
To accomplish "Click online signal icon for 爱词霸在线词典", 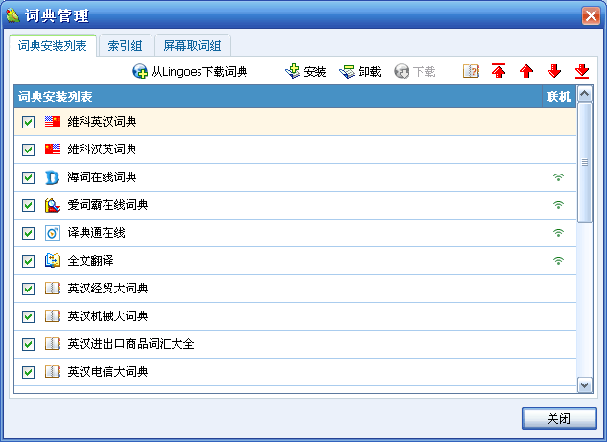I will pyautogui.click(x=558, y=205).
